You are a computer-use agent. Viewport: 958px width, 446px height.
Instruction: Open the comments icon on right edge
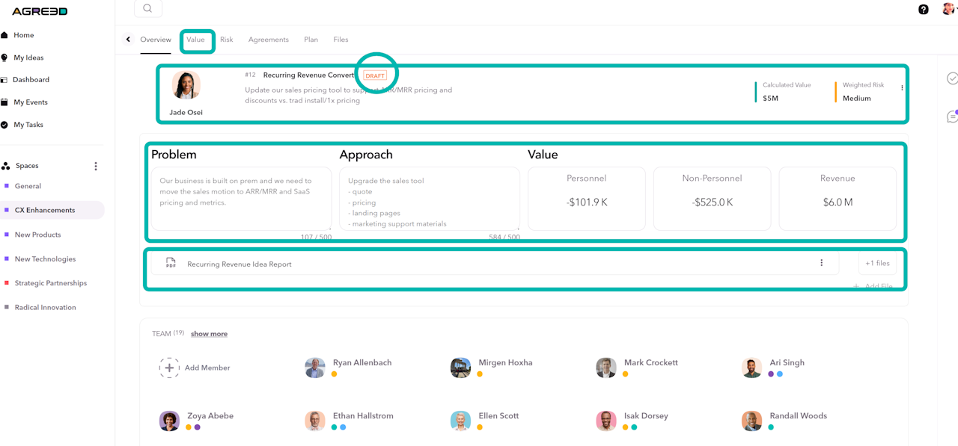pyautogui.click(x=952, y=117)
